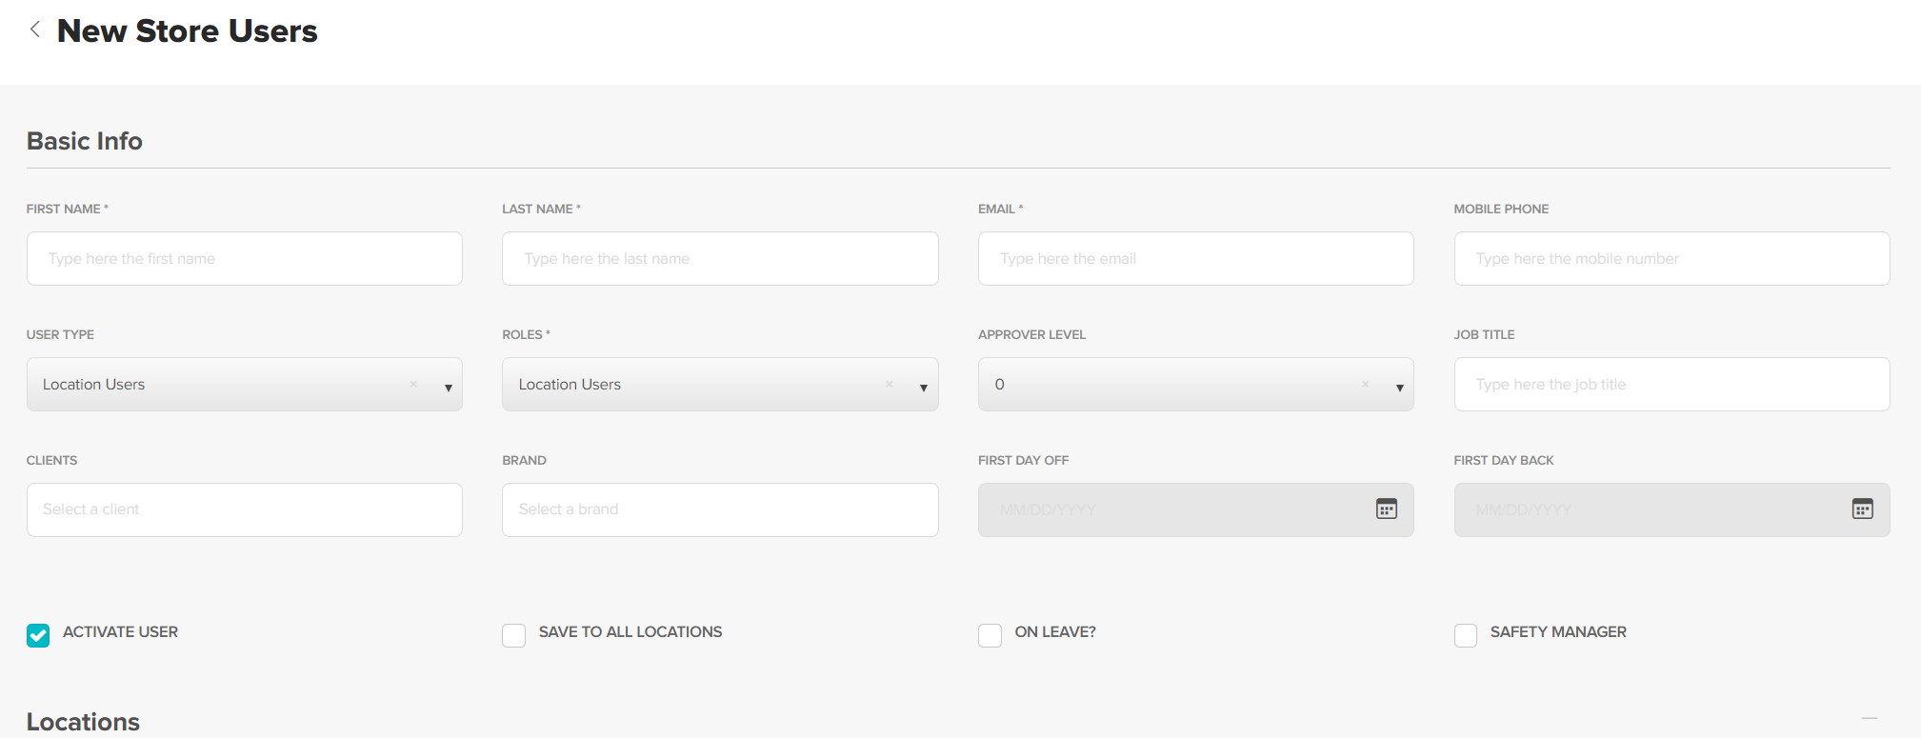Click into the Last Name field

tap(719, 259)
